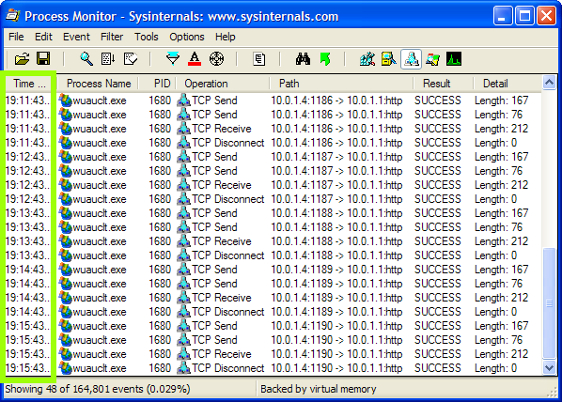Select path '10.0.1.4:1188 -> 10.0.1.1:http' in the TCP Receive row
This screenshot has width=562, height=402.
tap(336, 241)
